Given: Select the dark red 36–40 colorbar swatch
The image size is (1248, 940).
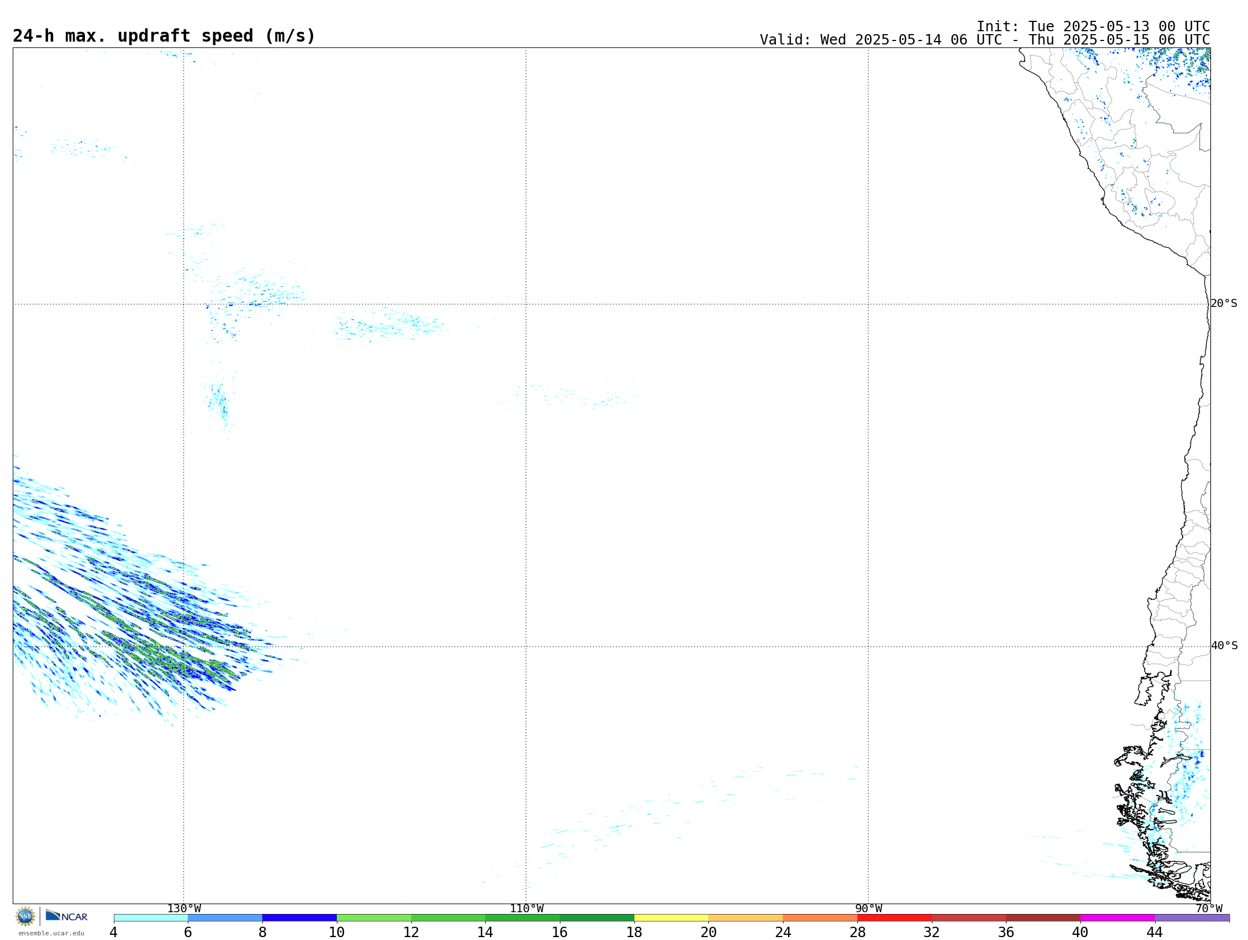Looking at the screenshot, I should pos(1043,918).
